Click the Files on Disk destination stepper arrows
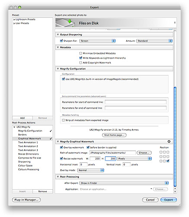The width and height of the screenshot is (189, 217). click(175, 23)
